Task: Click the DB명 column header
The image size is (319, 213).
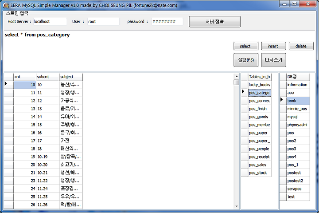Action: click(298, 77)
